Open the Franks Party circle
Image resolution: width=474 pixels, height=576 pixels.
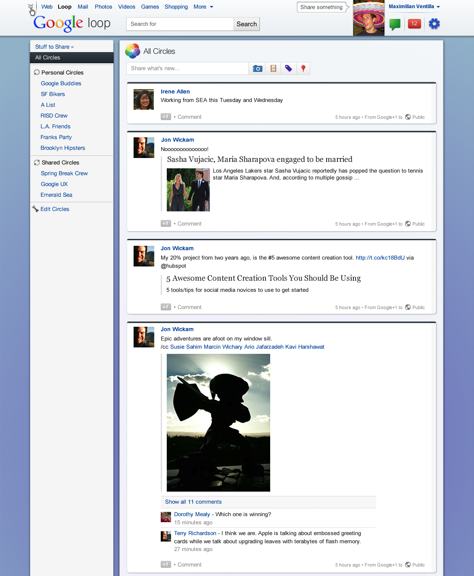(x=56, y=137)
